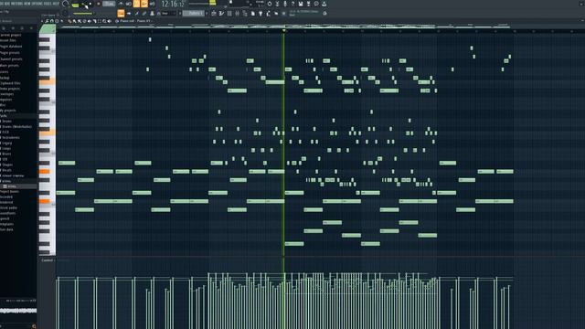Expand Recent files in browser
The width and height of the screenshot is (585, 329).
click(8, 40)
